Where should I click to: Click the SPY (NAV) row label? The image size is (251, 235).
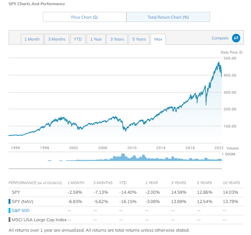(x=23, y=202)
